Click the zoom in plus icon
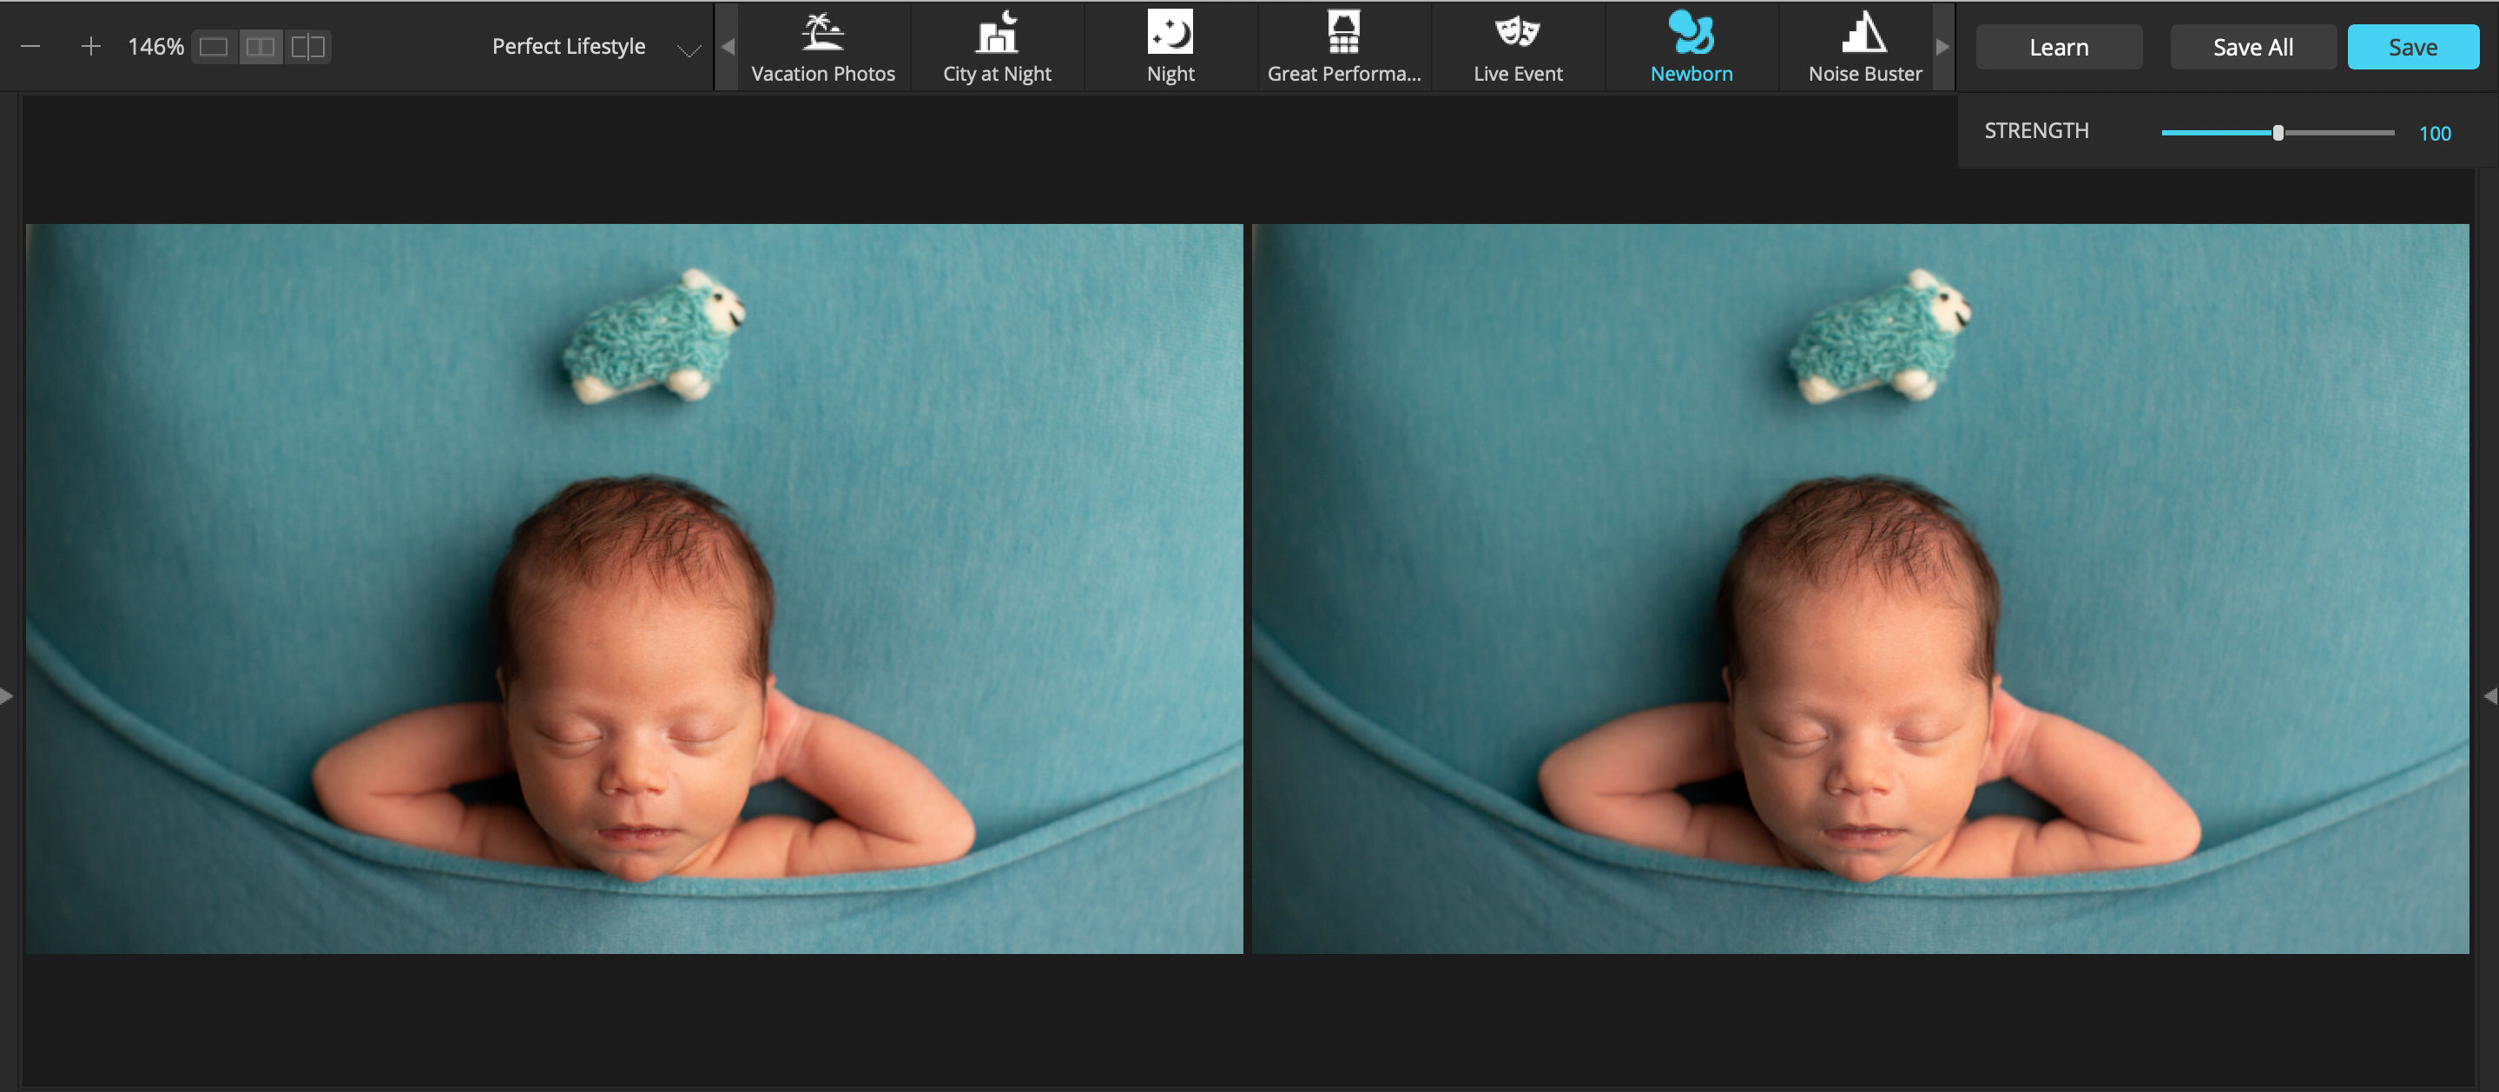This screenshot has width=2499, height=1092. pos(90,47)
